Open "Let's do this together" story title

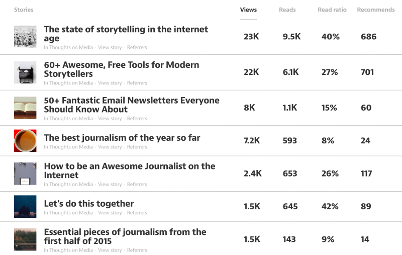click(x=88, y=204)
